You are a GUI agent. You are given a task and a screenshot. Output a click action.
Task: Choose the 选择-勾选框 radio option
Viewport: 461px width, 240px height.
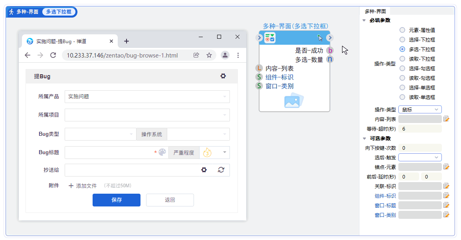(402, 68)
